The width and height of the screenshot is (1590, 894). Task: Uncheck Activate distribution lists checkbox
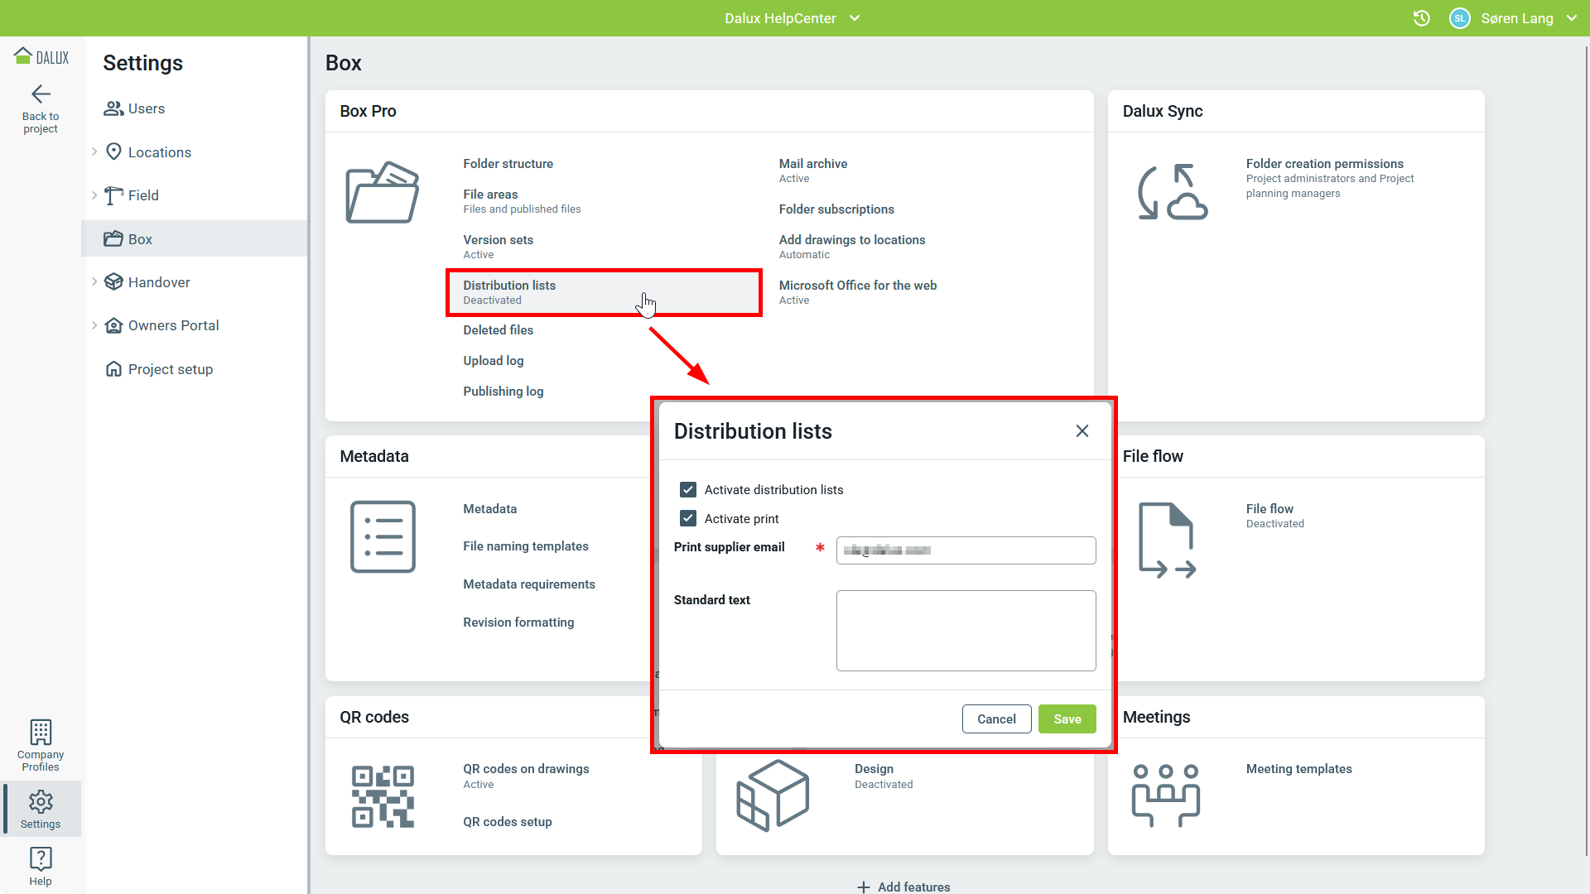688,489
